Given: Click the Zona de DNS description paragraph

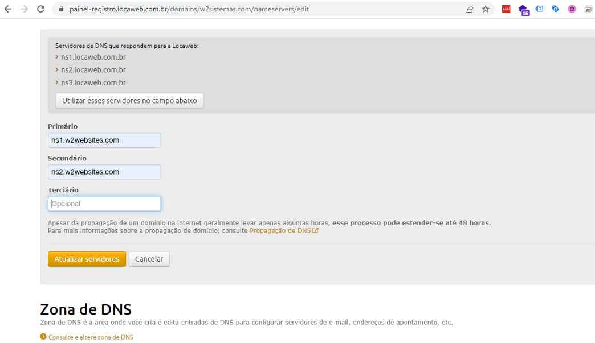Looking at the screenshot, I should coord(247,323).
